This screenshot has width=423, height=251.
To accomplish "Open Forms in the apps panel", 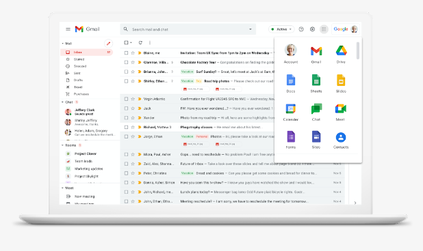I will click(290, 140).
